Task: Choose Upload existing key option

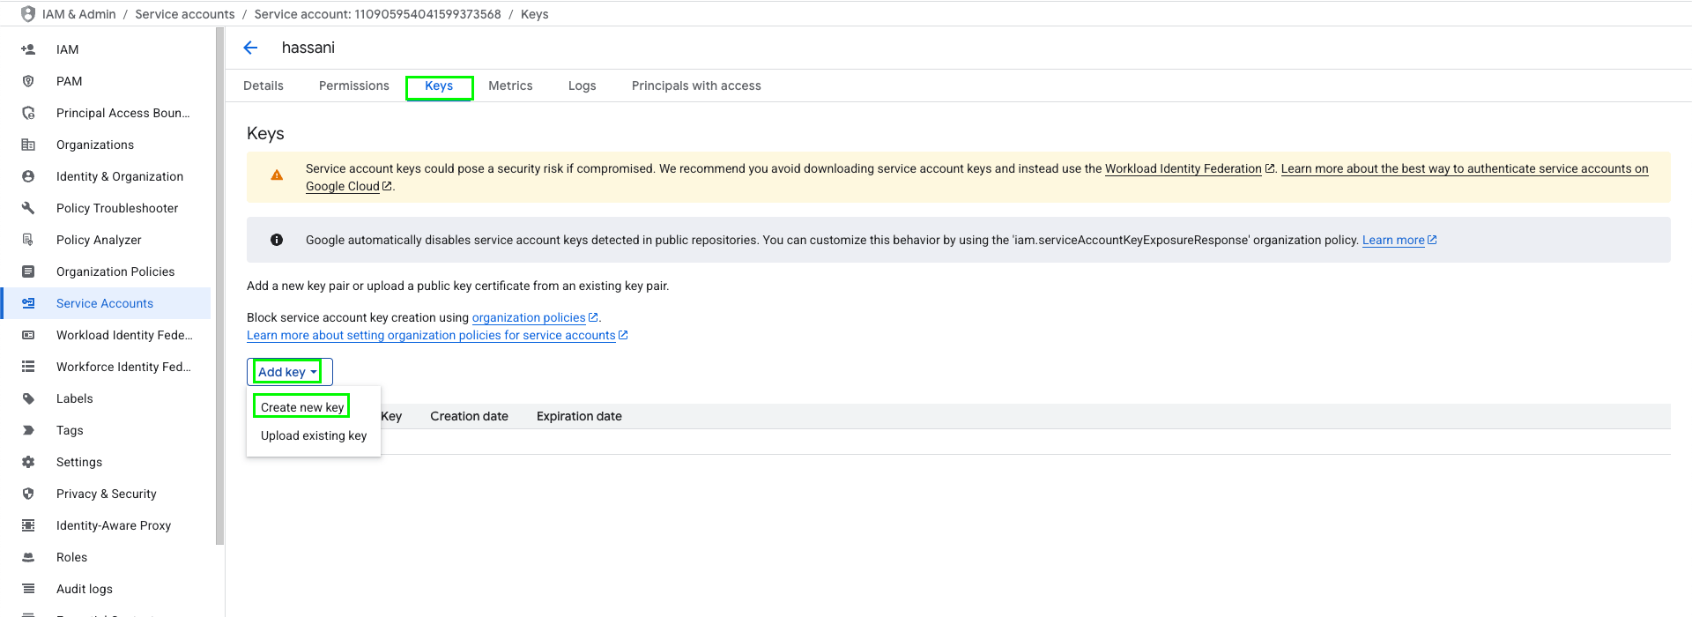Action: (314, 435)
